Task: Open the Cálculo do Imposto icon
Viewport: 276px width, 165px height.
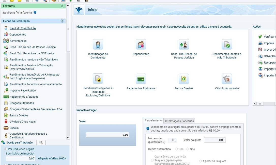Action: click(x=227, y=79)
